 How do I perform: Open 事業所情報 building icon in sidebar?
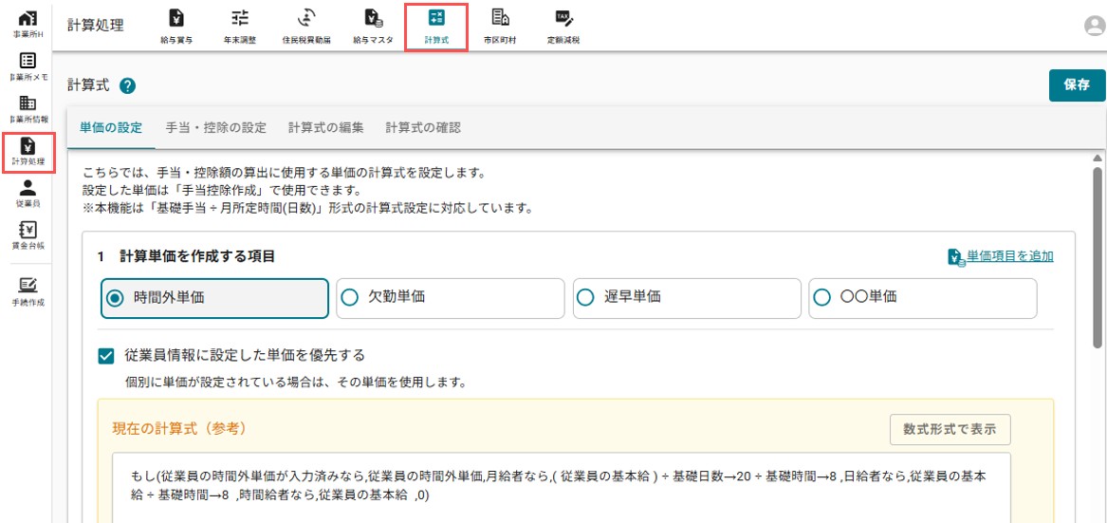tap(28, 109)
